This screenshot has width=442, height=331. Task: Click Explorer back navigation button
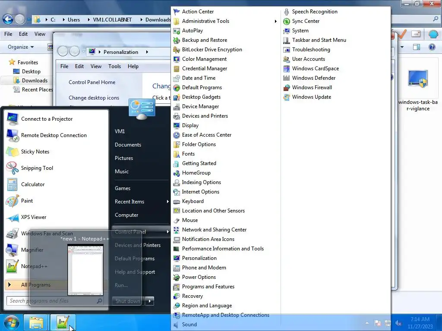tap(8, 19)
